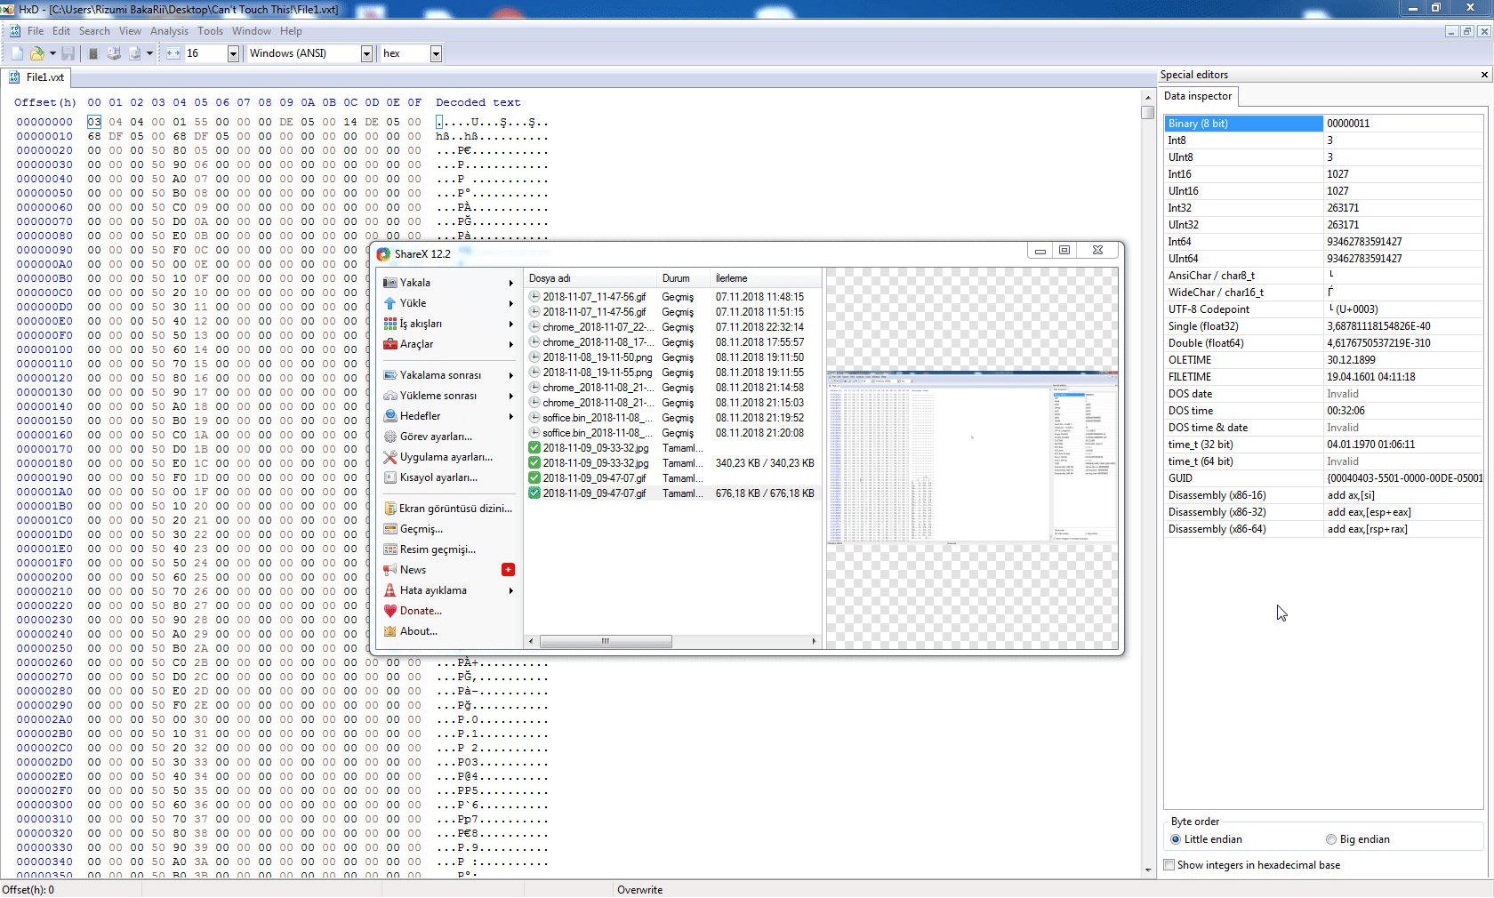Click the Kısayol ayarları icon
The image size is (1494, 898).
pos(390,477)
